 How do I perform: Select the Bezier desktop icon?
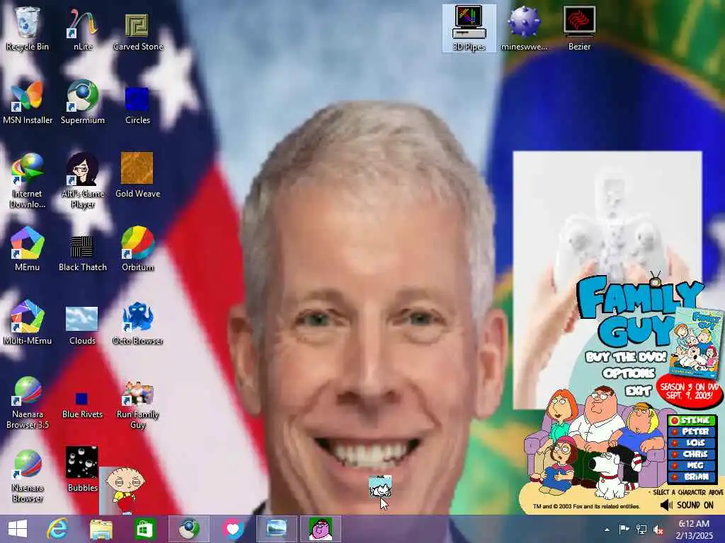click(579, 28)
